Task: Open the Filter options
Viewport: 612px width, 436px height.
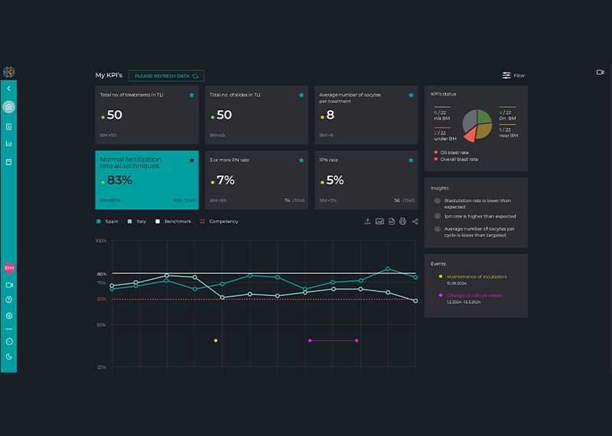Action: click(x=513, y=76)
